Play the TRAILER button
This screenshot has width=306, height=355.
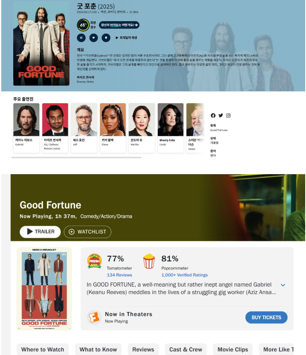pyautogui.click(x=40, y=231)
